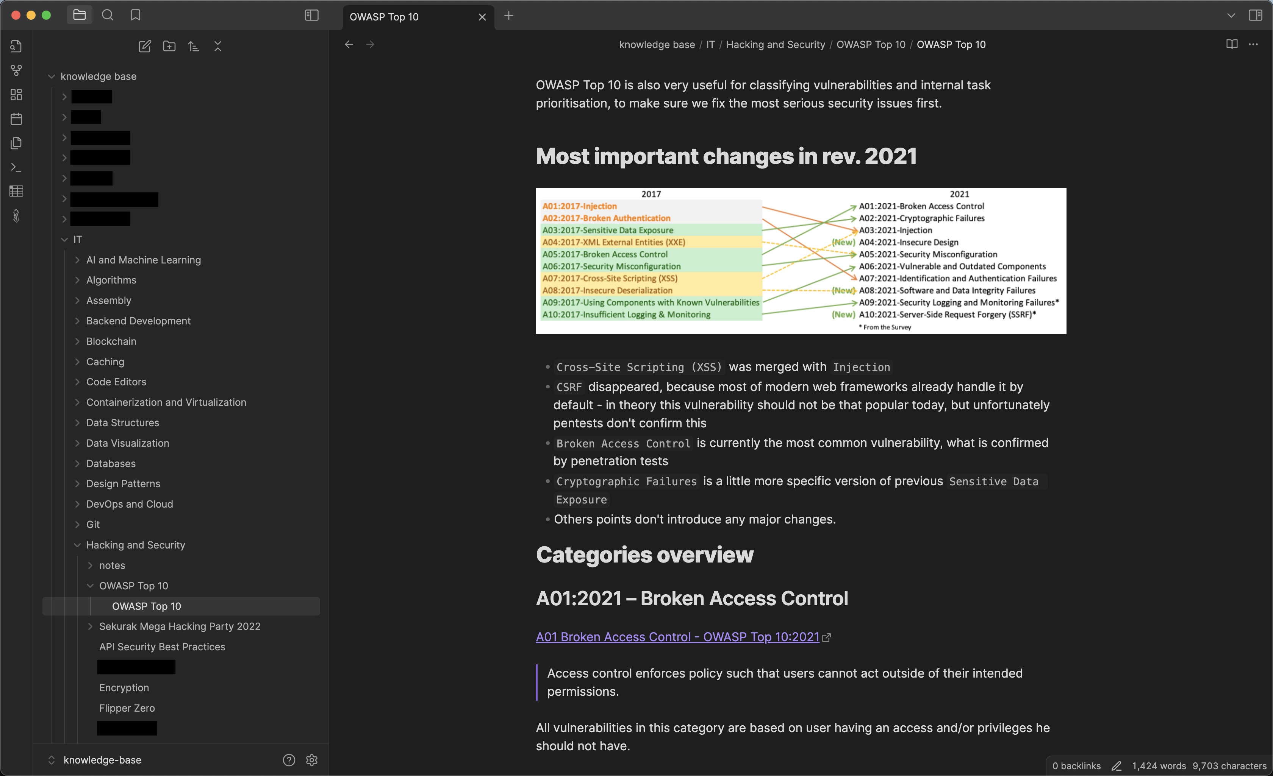Click the 0 backlinks status indicator
The image size is (1273, 776).
point(1077,766)
